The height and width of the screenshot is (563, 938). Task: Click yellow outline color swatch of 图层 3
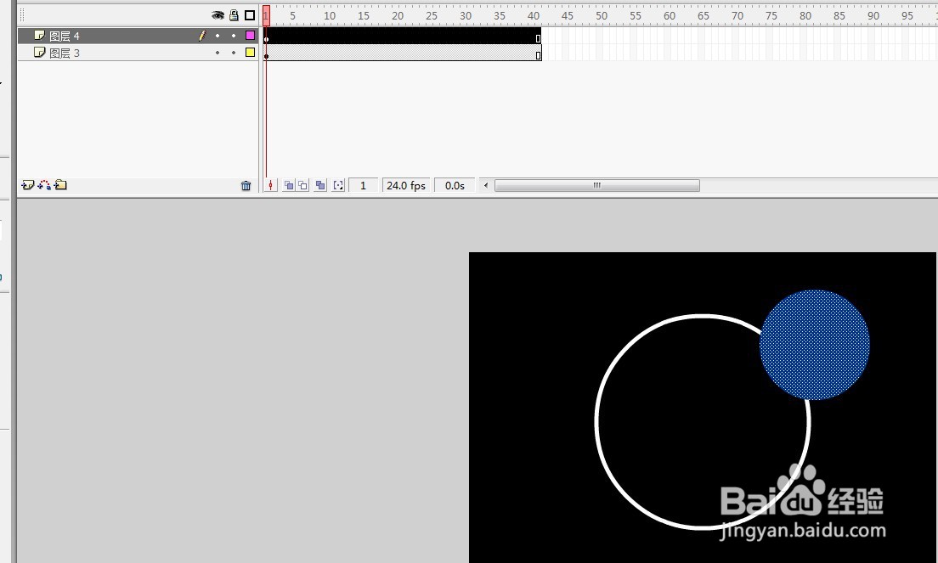point(250,53)
